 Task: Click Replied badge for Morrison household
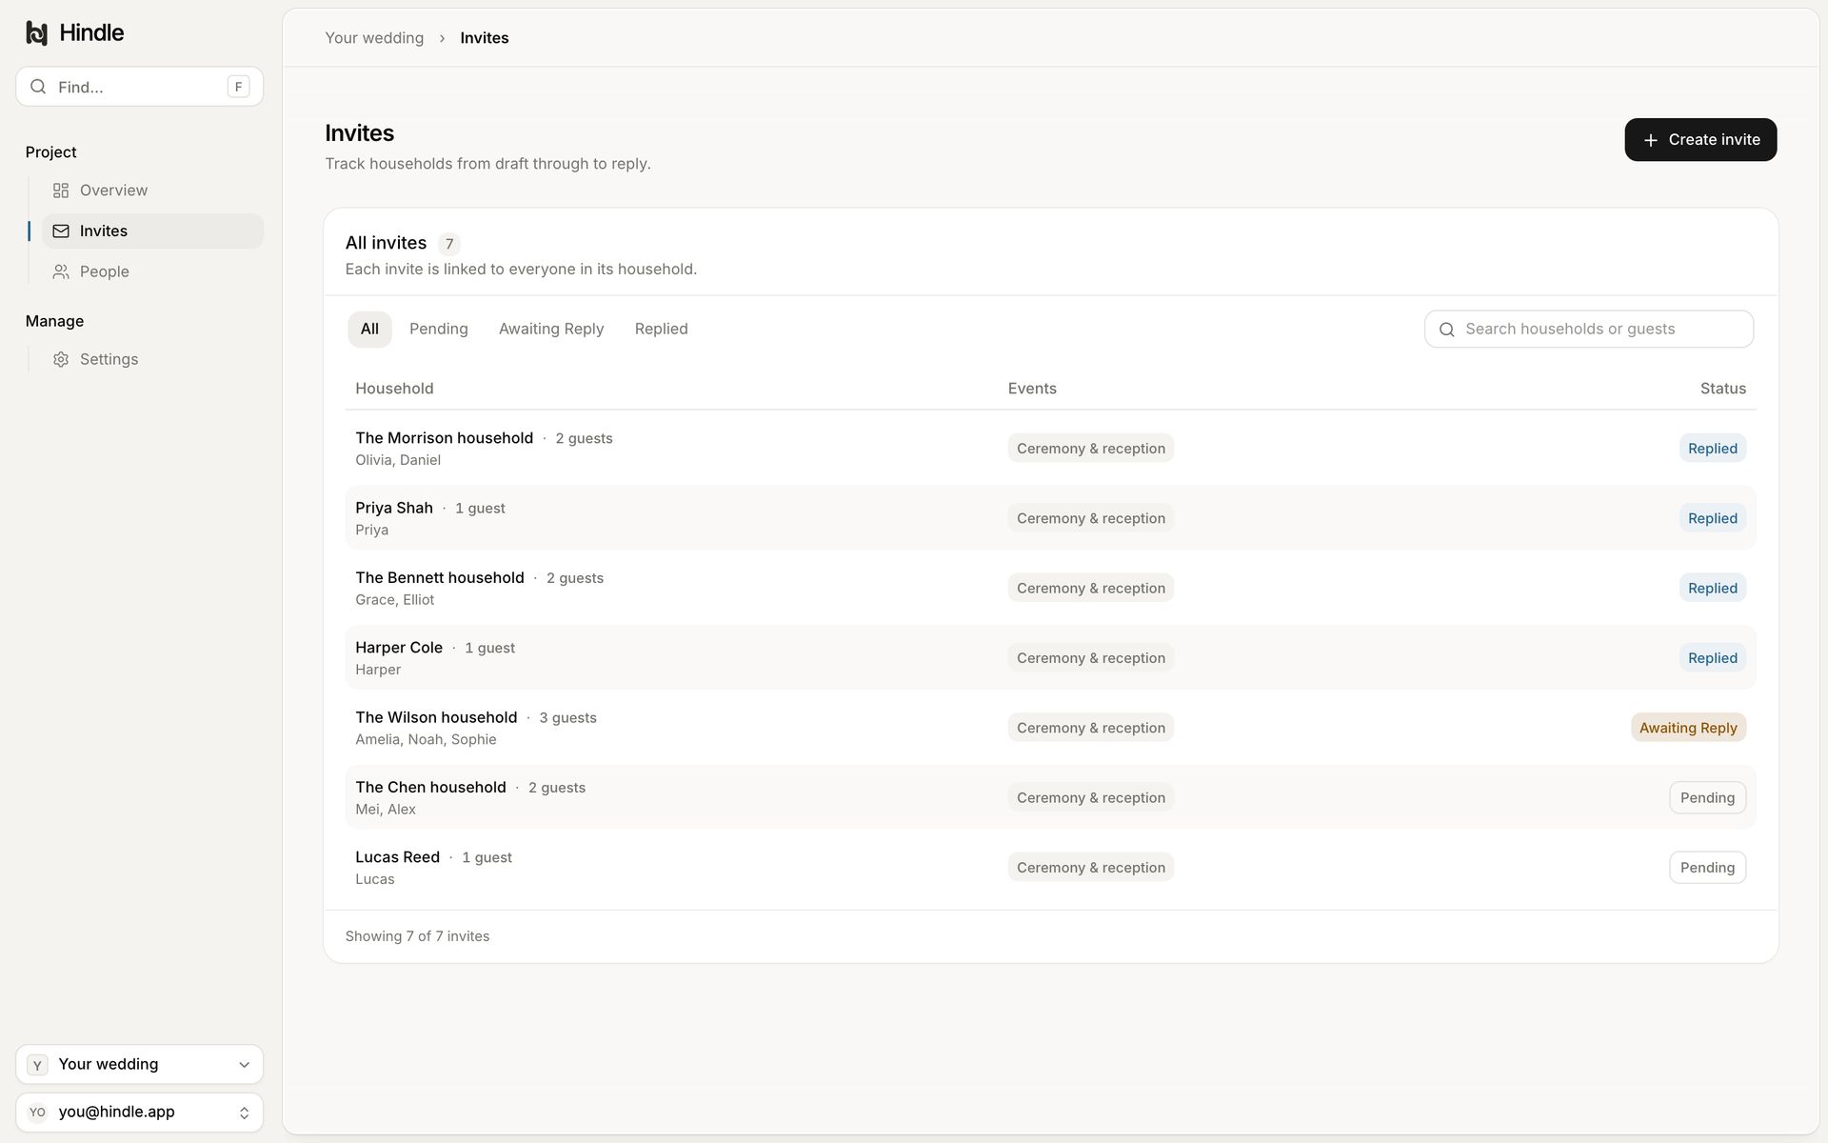(x=1712, y=449)
